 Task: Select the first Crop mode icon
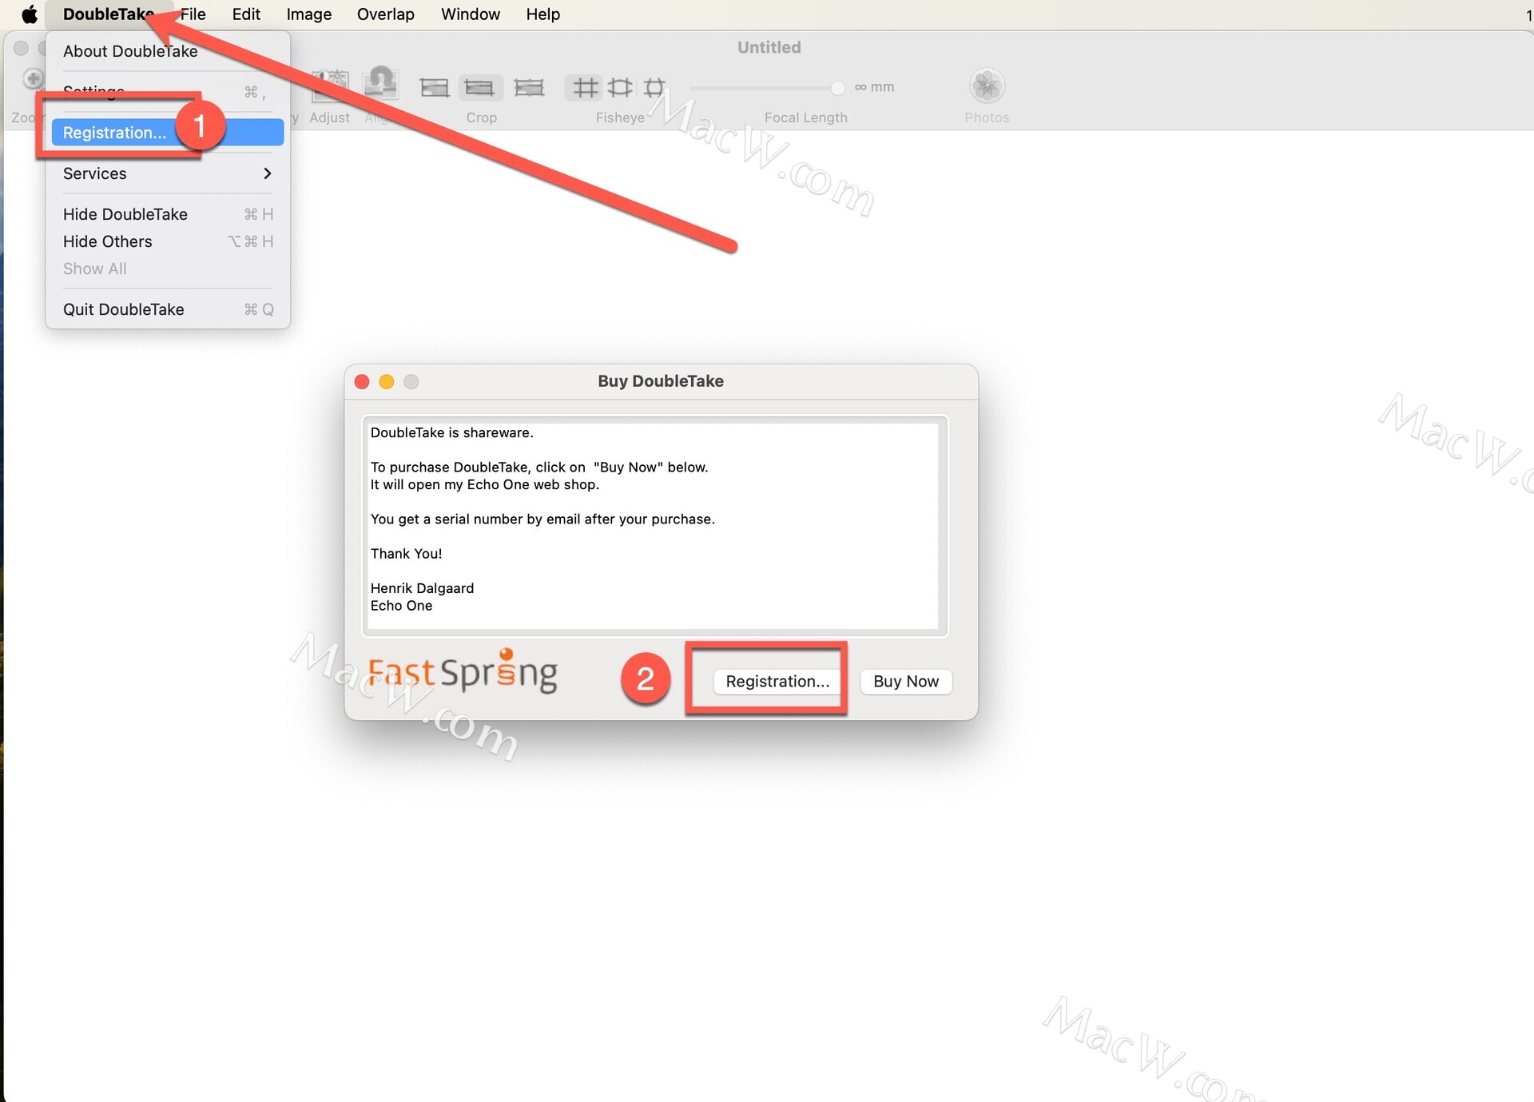tap(434, 87)
